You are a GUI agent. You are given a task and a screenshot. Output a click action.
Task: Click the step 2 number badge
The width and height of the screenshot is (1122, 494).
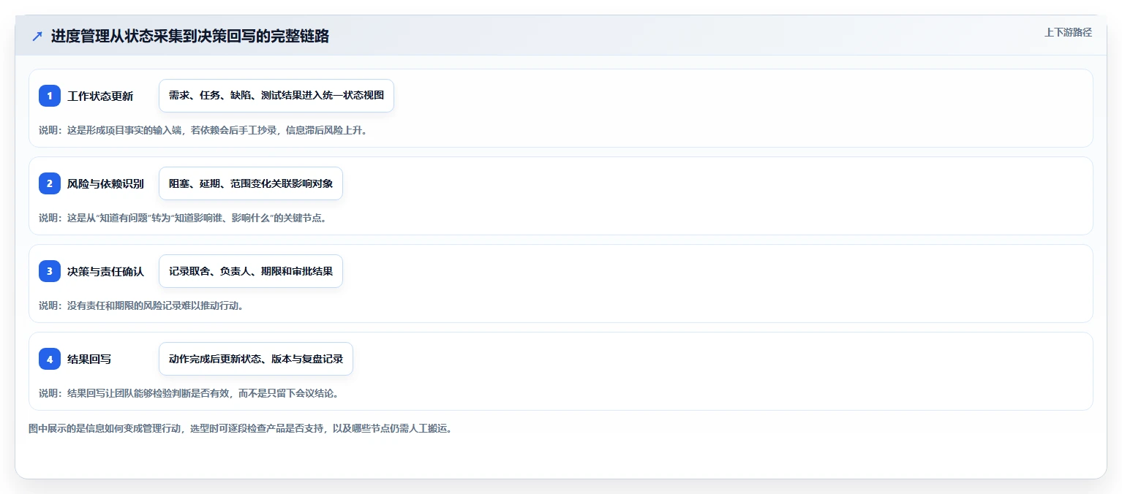pos(50,183)
